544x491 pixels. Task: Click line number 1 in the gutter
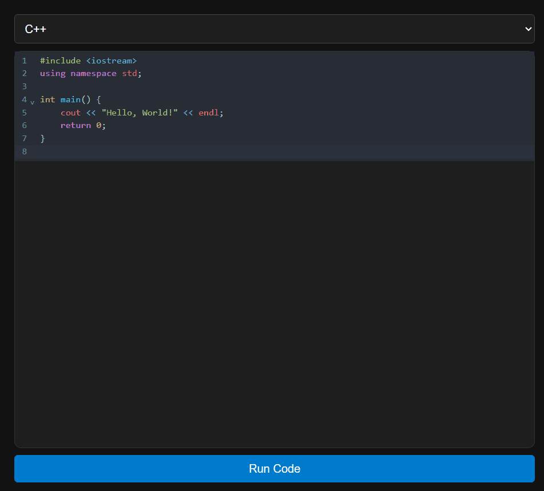click(24, 61)
